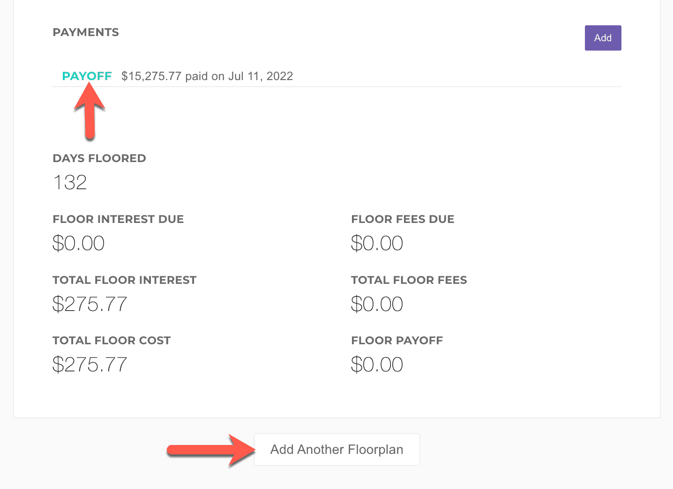Select the $275.77 Total Floor Cost amount
The width and height of the screenshot is (673, 489).
(x=90, y=365)
